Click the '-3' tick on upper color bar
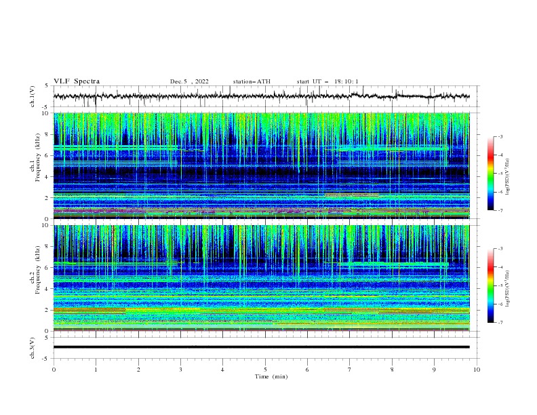Screen dimensions: 537x415 click(500, 136)
